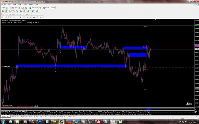Open the Templates icon
The image size is (199, 124).
click(37, 11)
